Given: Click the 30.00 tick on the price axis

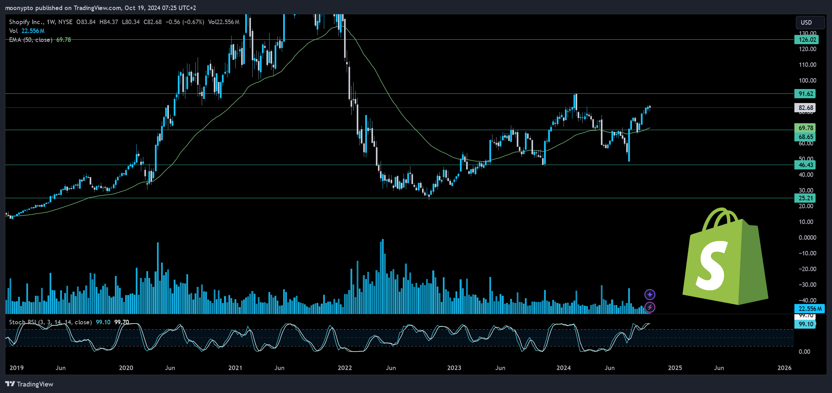Looking at the screenshot, I should (x=806, y=190).
